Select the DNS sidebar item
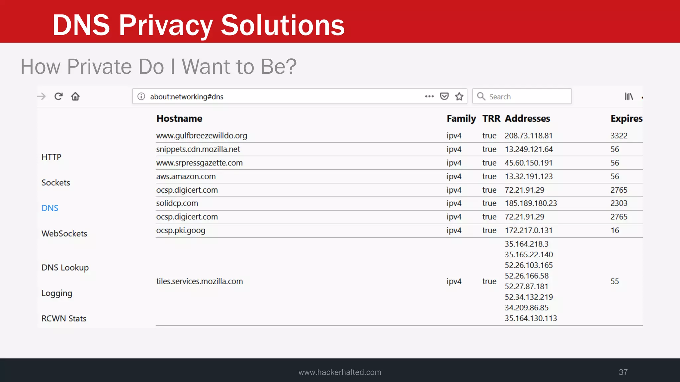The width and height of the screenshot is (680, 382). point(50,208)
